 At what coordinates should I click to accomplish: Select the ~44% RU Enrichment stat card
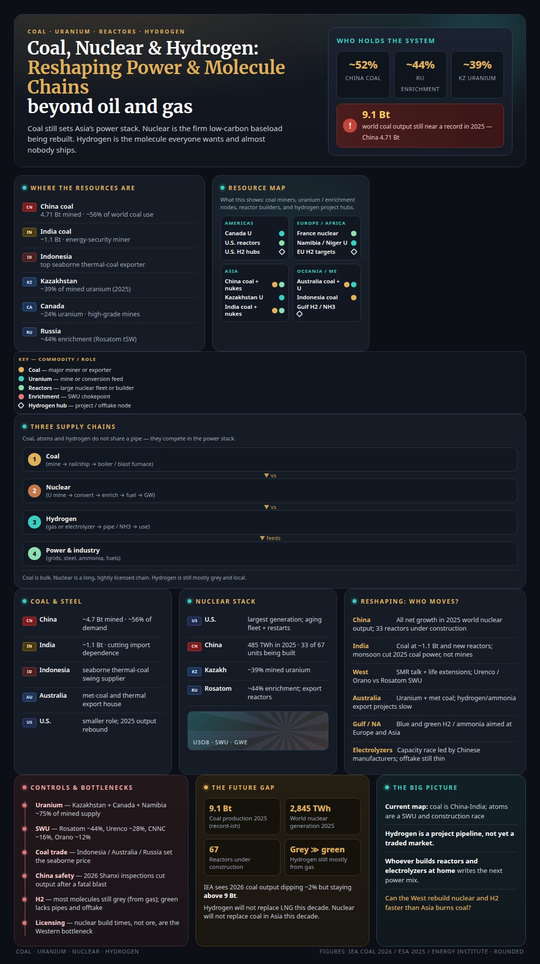(x=420, y=75)
